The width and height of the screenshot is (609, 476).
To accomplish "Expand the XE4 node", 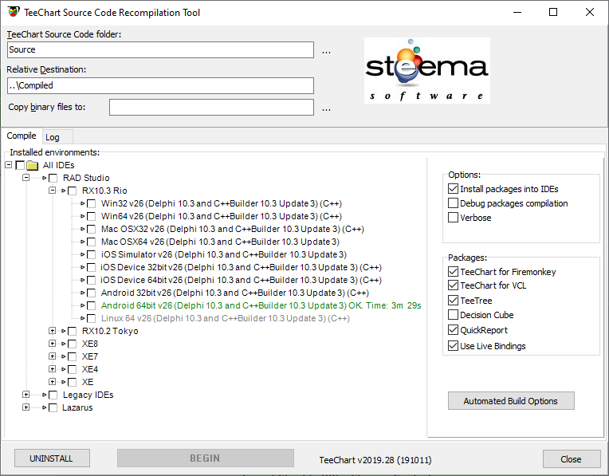I will click(x=52, y=368).
